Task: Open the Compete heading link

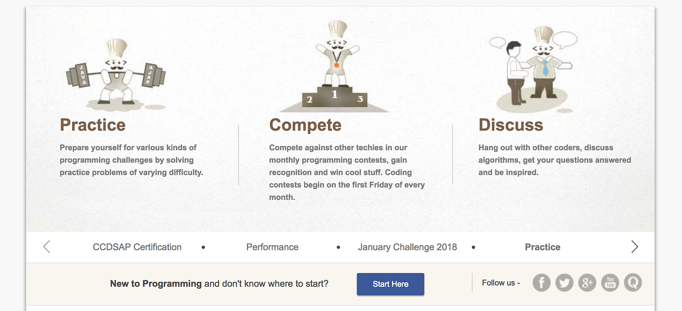Action: [305, 125]
